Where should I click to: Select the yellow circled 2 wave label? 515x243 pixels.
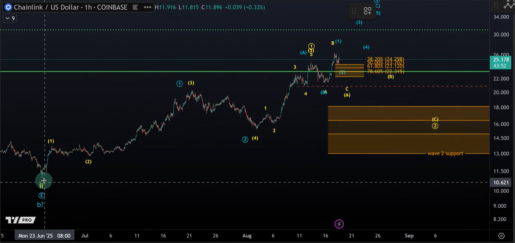[435, 126]
